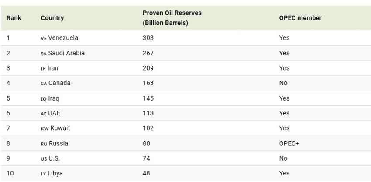The height and width of the screenshot is (182, 371).
Task: Click the CA code beside Canada
Action: [x=44, y=84]
